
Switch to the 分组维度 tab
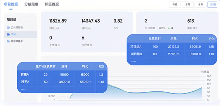coord(31,4)
